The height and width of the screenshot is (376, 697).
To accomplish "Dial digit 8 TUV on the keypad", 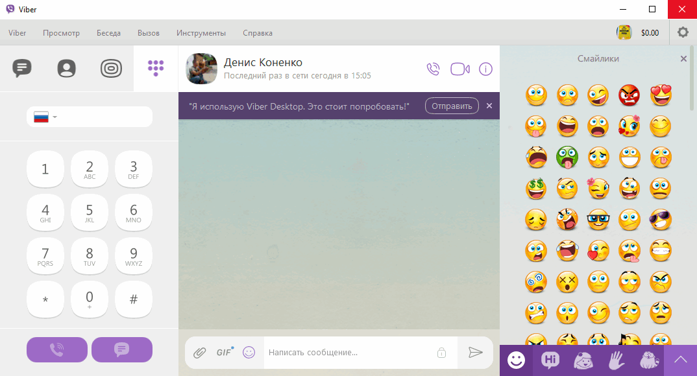I will (90, 256).
